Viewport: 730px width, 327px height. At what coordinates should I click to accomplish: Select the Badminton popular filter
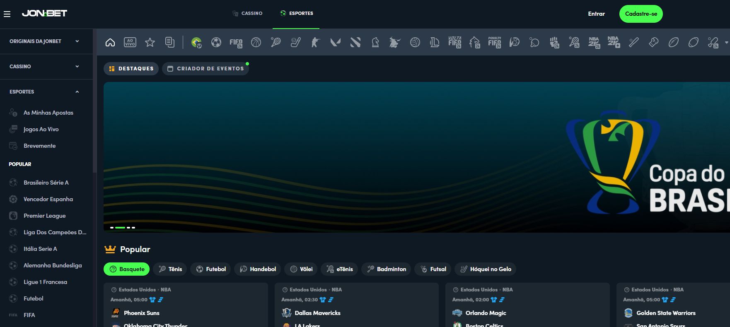[386, 269]
